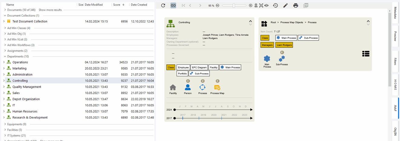The height and width of the screenshot is (141, 400).
Task: Click the refresh icon in the toolbar
Action: click(163, 5)
